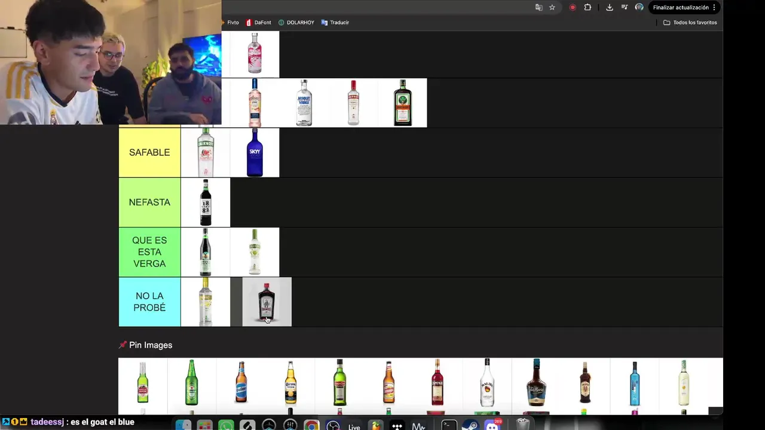This screenshot has width=765, height=430.
Task: Select the black bottle being dragged in NO LA PROBÉ
Action: tap(267, 302)
